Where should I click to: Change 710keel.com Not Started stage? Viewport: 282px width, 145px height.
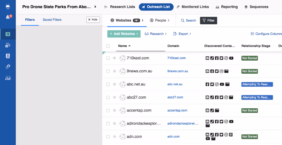coord(250,58)
